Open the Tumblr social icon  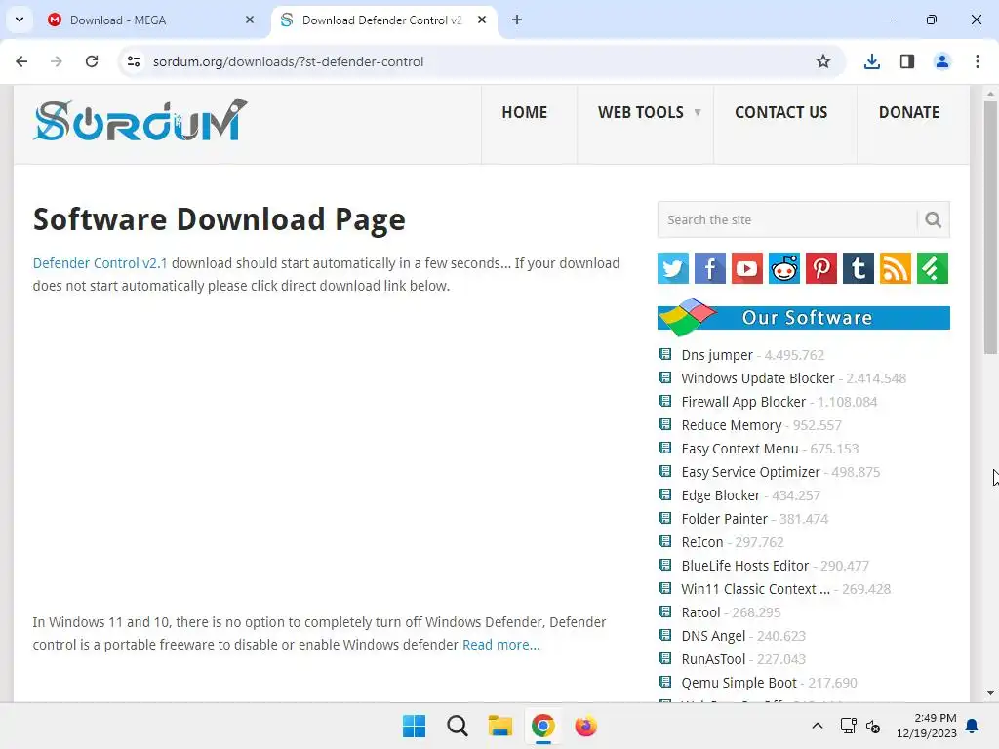859,268
